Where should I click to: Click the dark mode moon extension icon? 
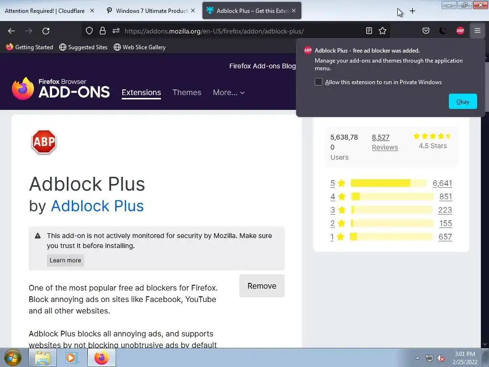pos(443,31)
